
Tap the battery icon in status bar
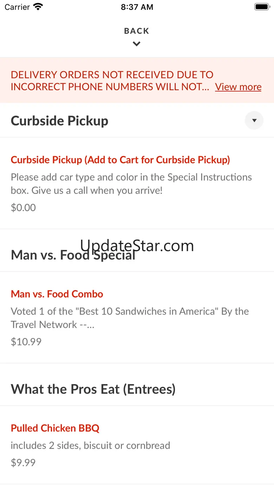click(262, 7)
